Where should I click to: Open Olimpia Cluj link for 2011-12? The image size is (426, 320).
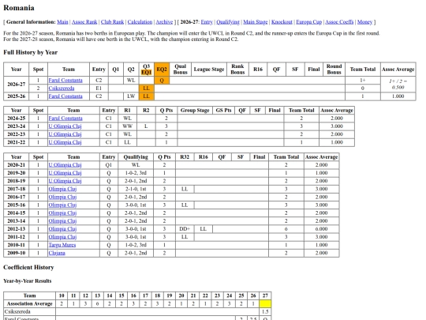(62, 237)
